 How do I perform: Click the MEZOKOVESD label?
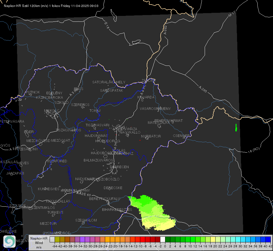[38, 141]
